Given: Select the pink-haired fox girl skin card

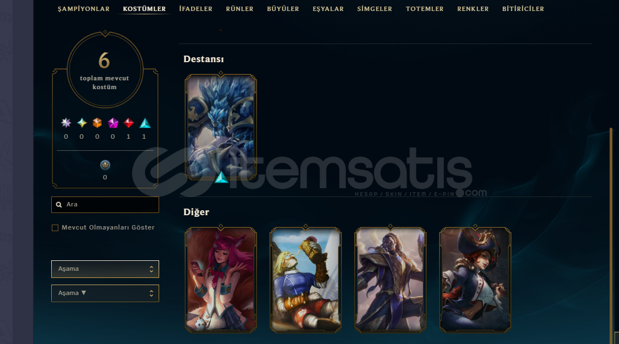Looking at the screenshot, I should click(x=221, y=280).
